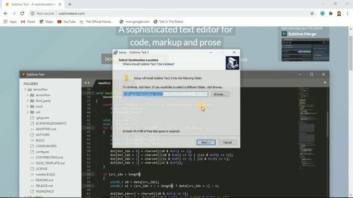Collapse the top-level tensorflow folder
This screenshot has width=353, height=198.
point(25,89)
